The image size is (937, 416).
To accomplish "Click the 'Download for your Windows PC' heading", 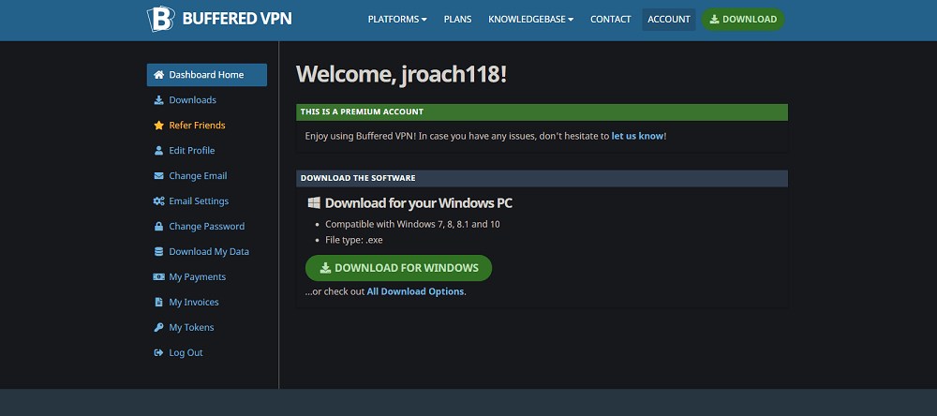I will 418,203.
